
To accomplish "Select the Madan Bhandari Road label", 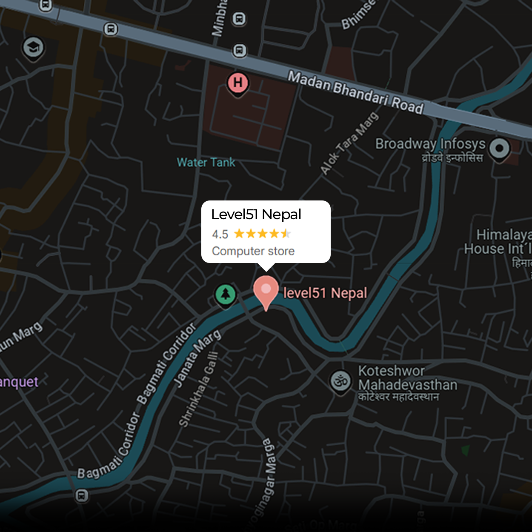I will click(356, 92).
